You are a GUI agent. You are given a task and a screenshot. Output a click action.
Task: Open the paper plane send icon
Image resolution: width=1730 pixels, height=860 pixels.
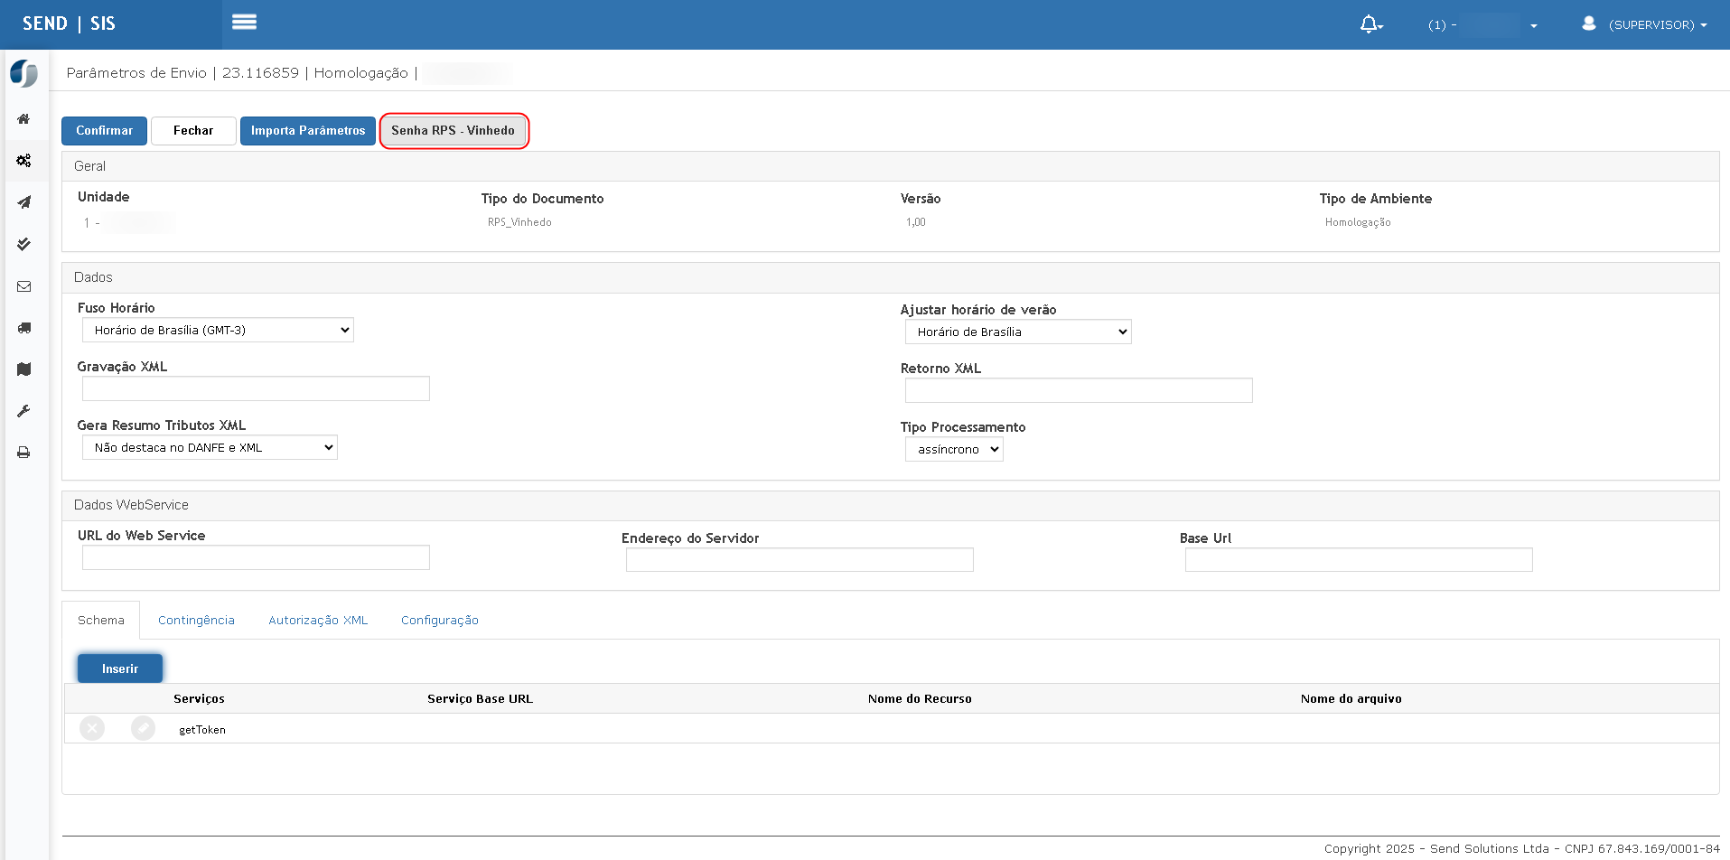24,202
